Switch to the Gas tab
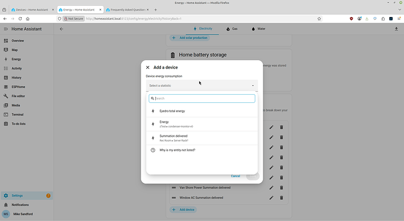The image size is (404, 221). click(x=232, y=29)
